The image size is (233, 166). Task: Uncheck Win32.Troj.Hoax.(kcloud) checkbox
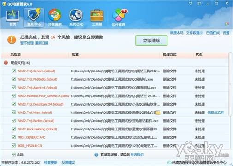14,112
